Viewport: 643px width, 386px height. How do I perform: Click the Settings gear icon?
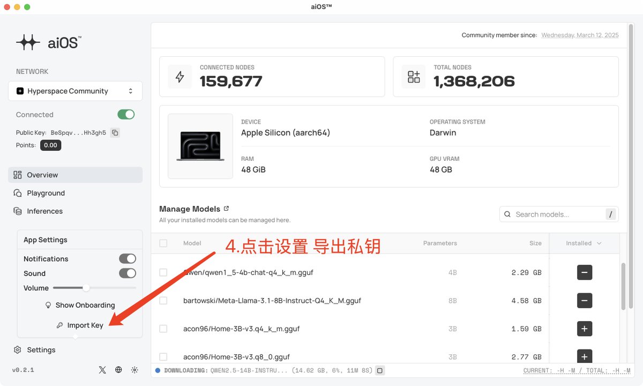[18, 350]
